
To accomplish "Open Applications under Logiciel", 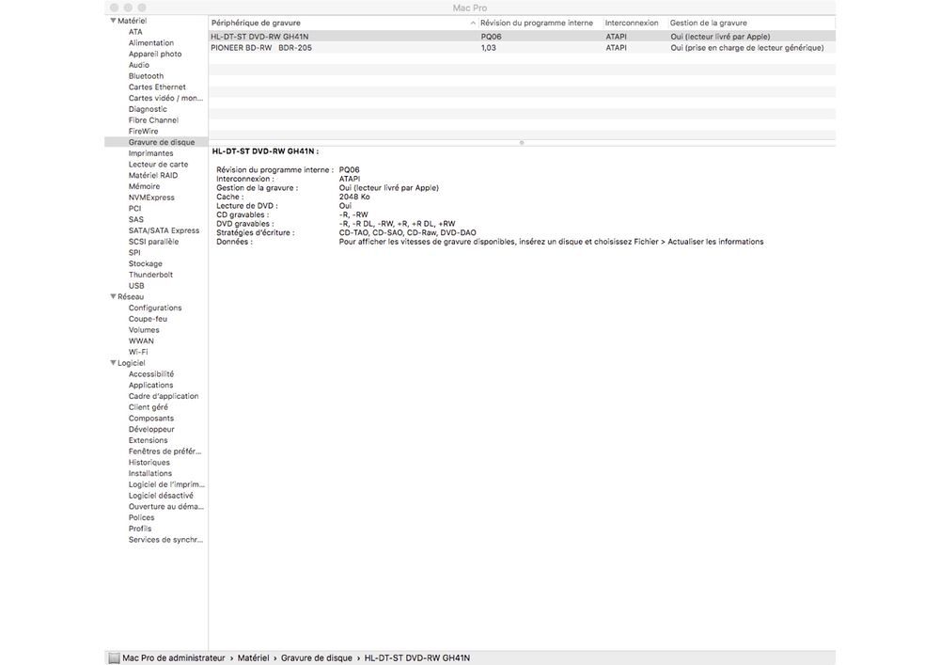I will 150,385.
